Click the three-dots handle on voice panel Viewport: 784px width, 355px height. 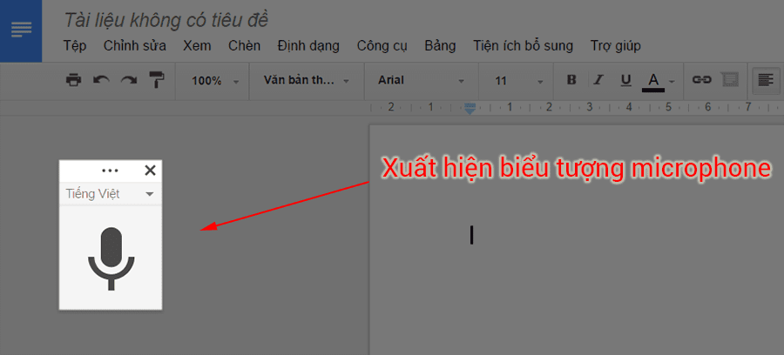coord(110,171)
